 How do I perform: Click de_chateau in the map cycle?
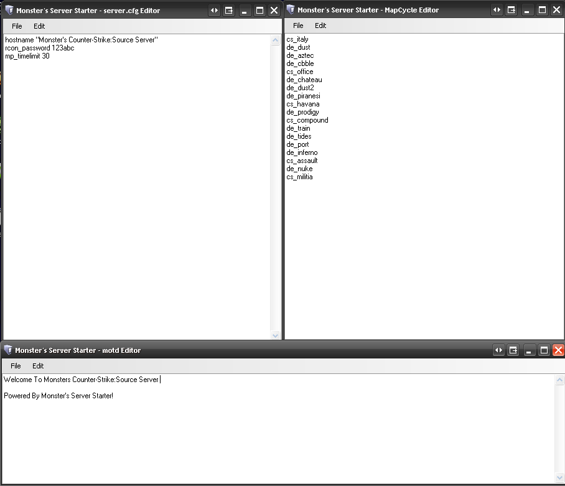coord(304,80)
